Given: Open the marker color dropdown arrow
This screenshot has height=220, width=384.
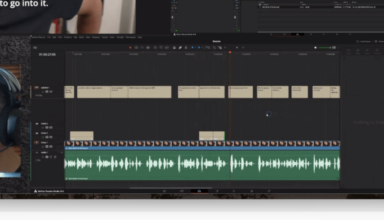Looking at the screenshot, I should pyautogui.click(x=202, y=48).
